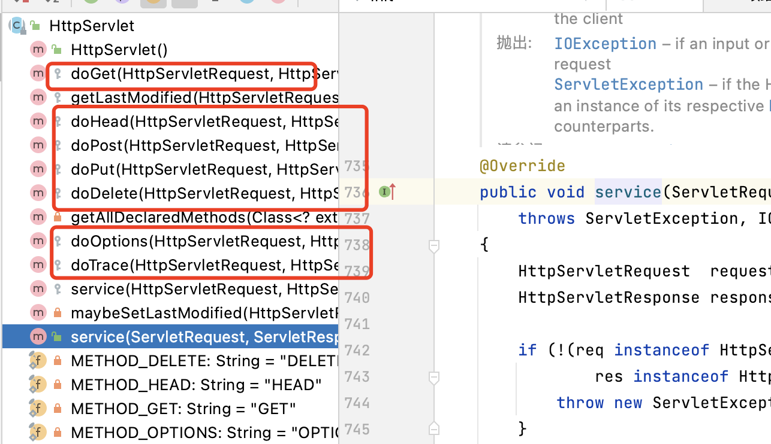Viewport: 771px width, 444px height.
Task: Click the field icon beside METHOD_GET
Action: coord(38,409)
